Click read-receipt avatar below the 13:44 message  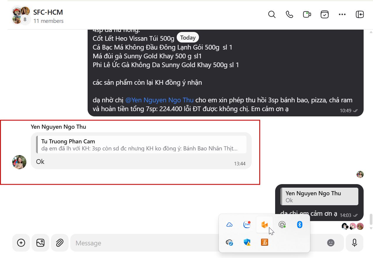[x=360, y=174]
